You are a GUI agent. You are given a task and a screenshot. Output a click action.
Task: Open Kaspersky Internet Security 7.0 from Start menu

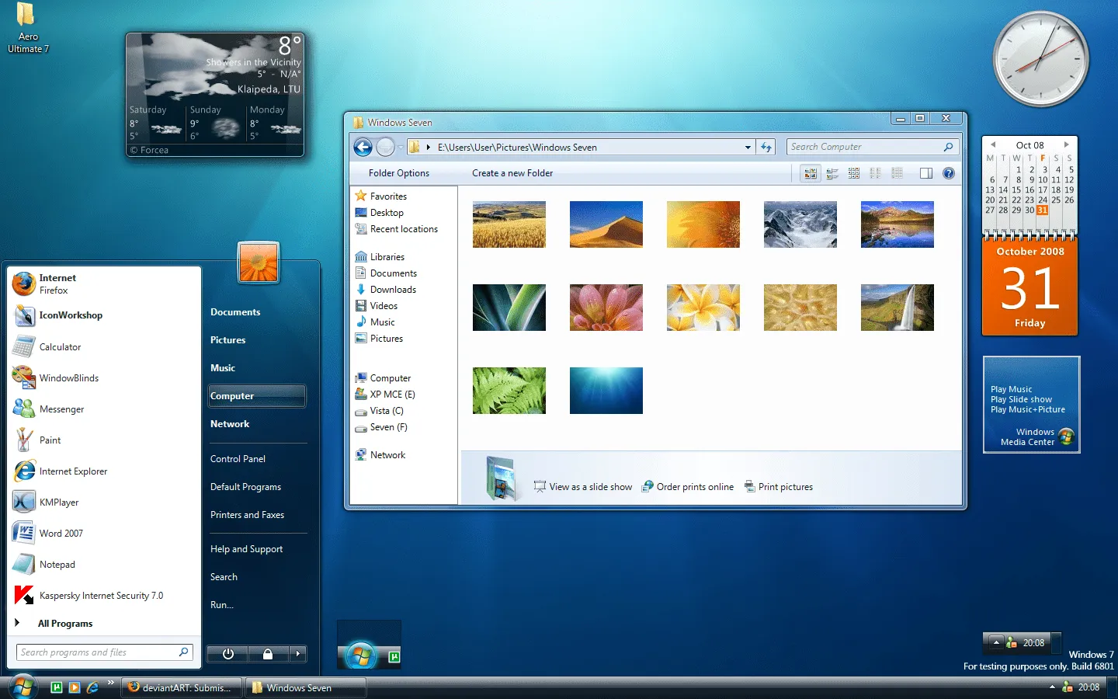101,595
